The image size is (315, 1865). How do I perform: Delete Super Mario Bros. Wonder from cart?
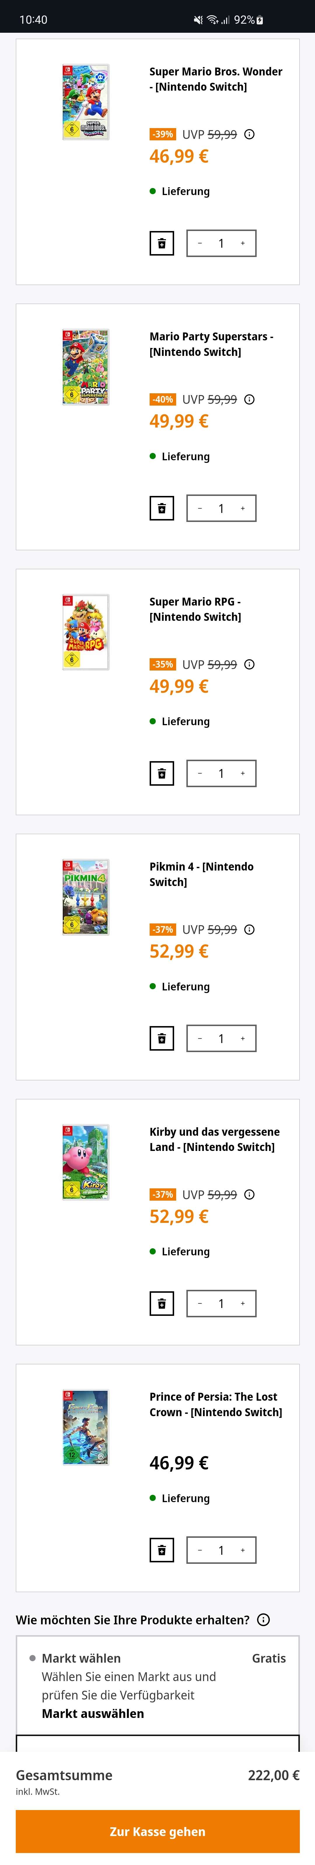tap(162, 243)
